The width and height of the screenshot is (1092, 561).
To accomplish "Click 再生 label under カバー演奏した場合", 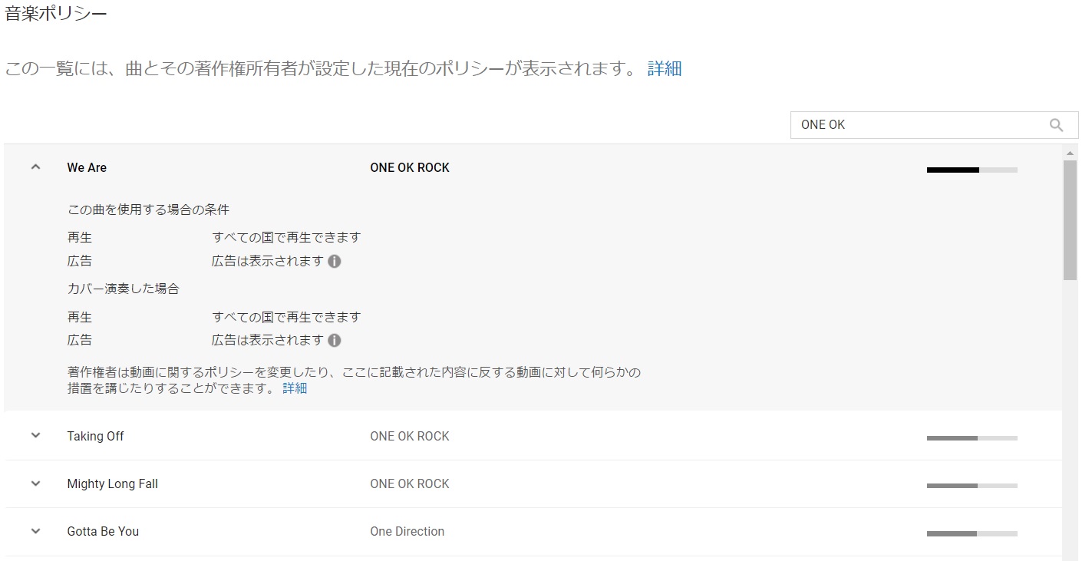I will (x=80, y=317).
